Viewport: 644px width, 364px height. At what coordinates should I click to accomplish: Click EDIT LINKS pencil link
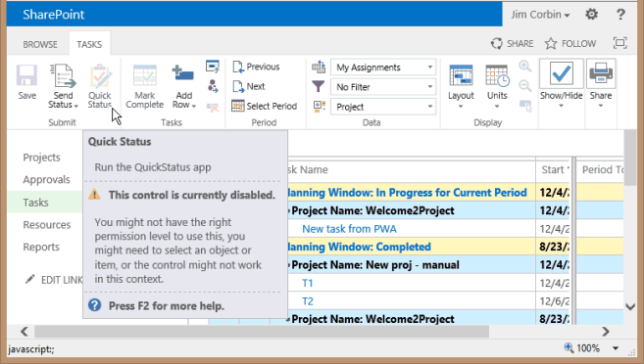tap(54, 280)
